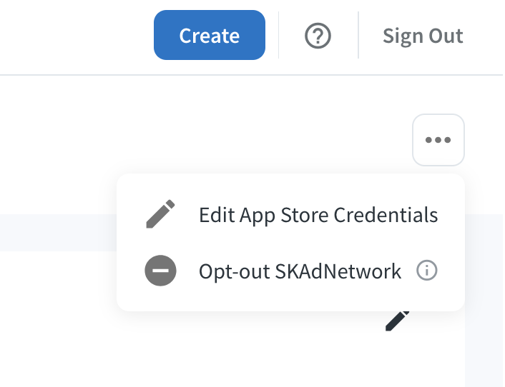Viewport: 505px width, 387px height.
Task: Open the help center icon next to Create
Action: point(318,36)
